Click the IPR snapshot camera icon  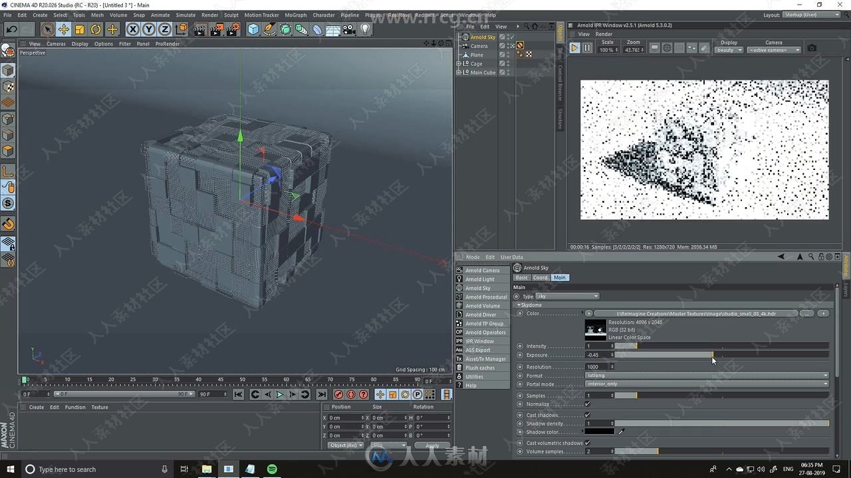tap(812, 48)
